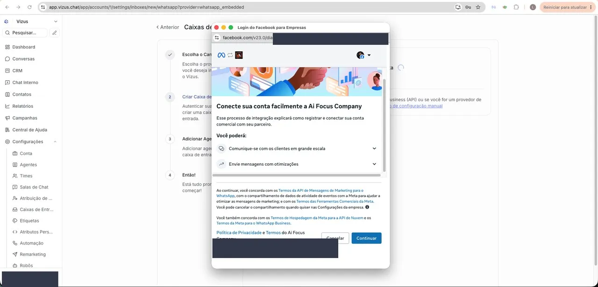Click the horizontal scrollbar in Facebook popup
This screenshot has height=287, width=598.
coord(297,175)
